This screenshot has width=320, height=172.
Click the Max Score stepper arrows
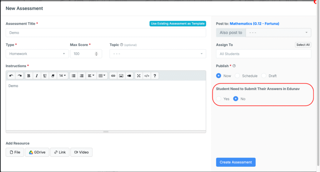coord(96,54)
